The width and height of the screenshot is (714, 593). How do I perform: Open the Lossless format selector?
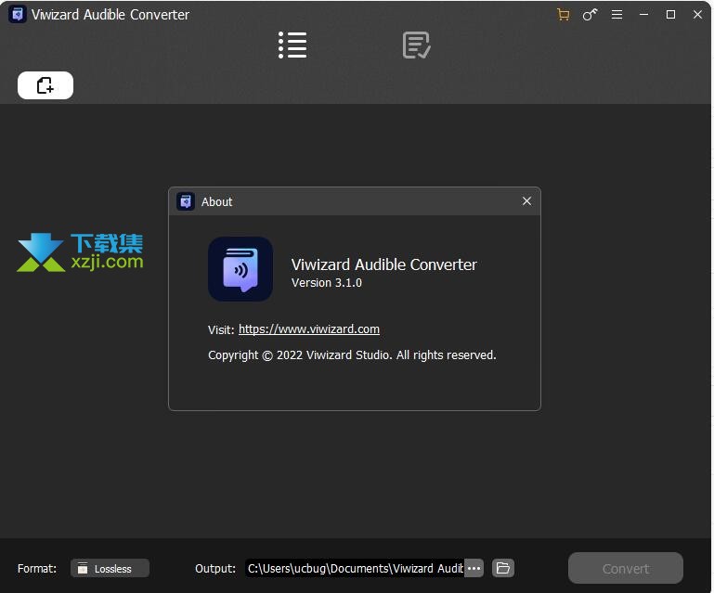pos(110,568)
